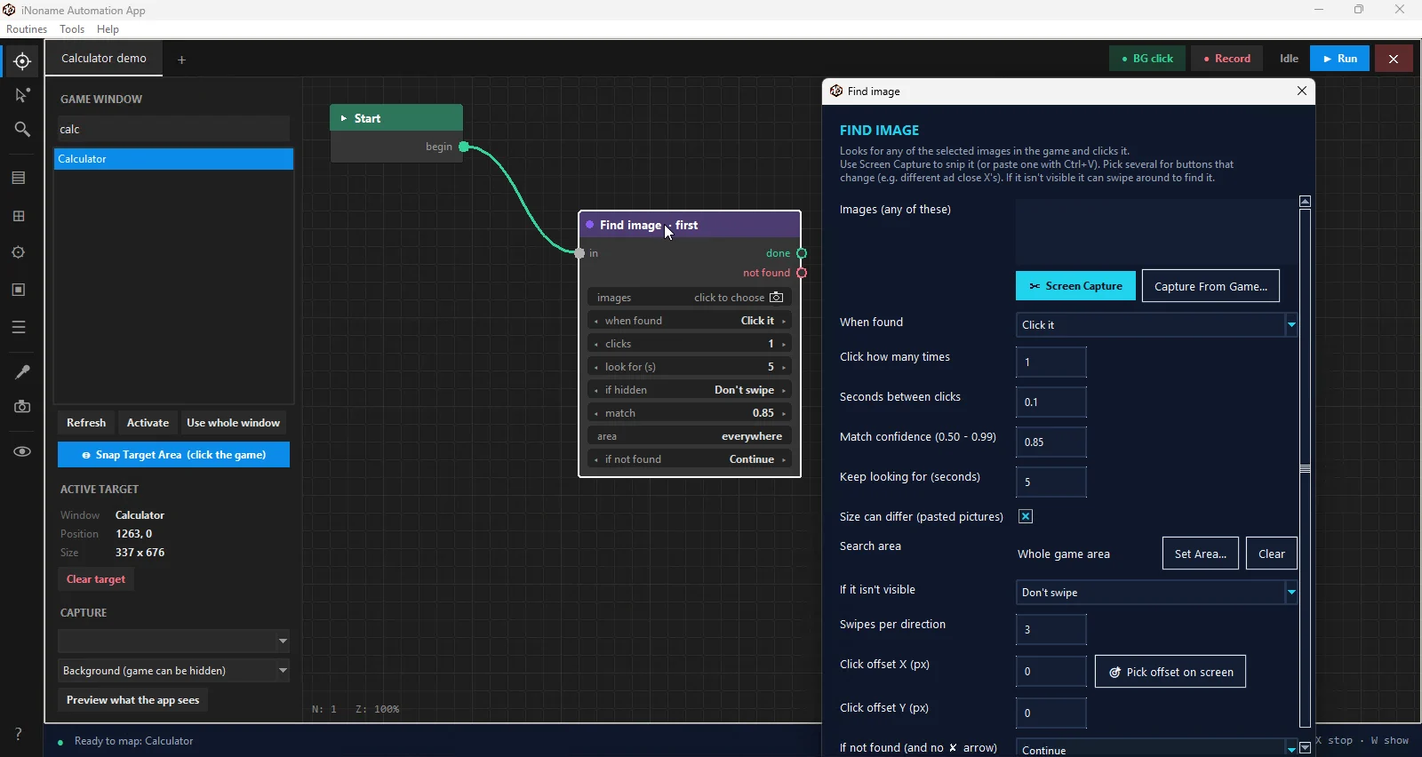Screen dimensions: 1422x757
Task: Start recording with the Record button
Action: point(1226,59)
